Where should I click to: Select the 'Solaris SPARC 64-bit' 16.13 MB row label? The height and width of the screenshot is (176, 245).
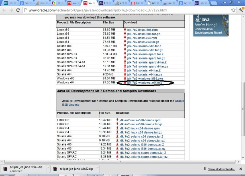pos(71,62)
